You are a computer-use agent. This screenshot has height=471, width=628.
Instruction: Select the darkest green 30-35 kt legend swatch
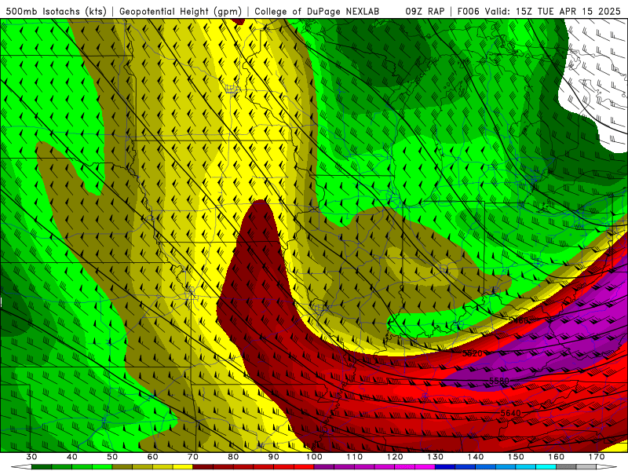point(42,467)
